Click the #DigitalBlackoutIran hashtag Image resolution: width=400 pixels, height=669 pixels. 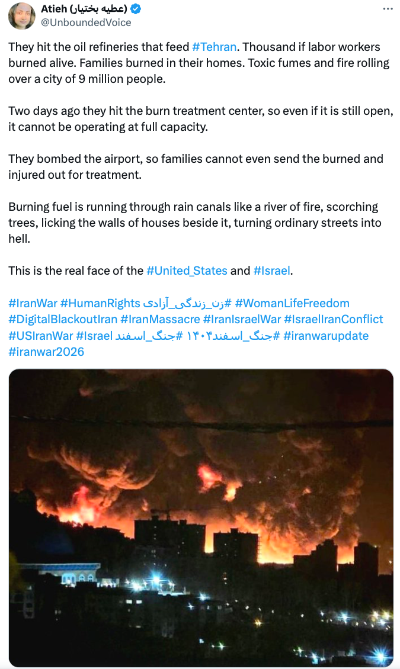tap(62, 319)
